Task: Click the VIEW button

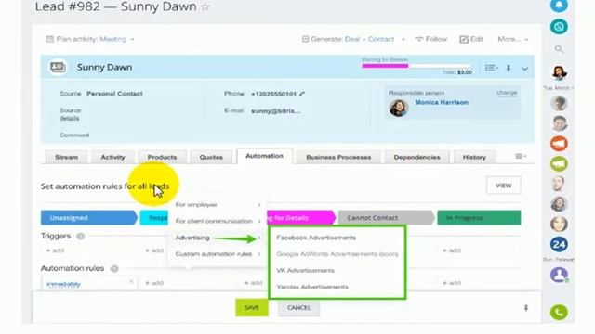Action: click(504, 186)
